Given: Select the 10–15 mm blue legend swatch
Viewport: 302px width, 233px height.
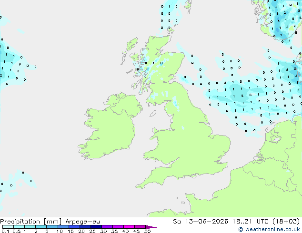Looking at the screenshot, I should 63,227.
